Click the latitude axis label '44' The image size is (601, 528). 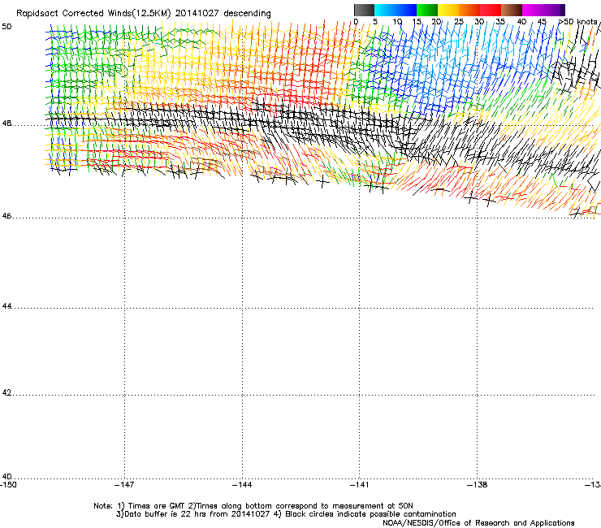(x=6, y=306)
